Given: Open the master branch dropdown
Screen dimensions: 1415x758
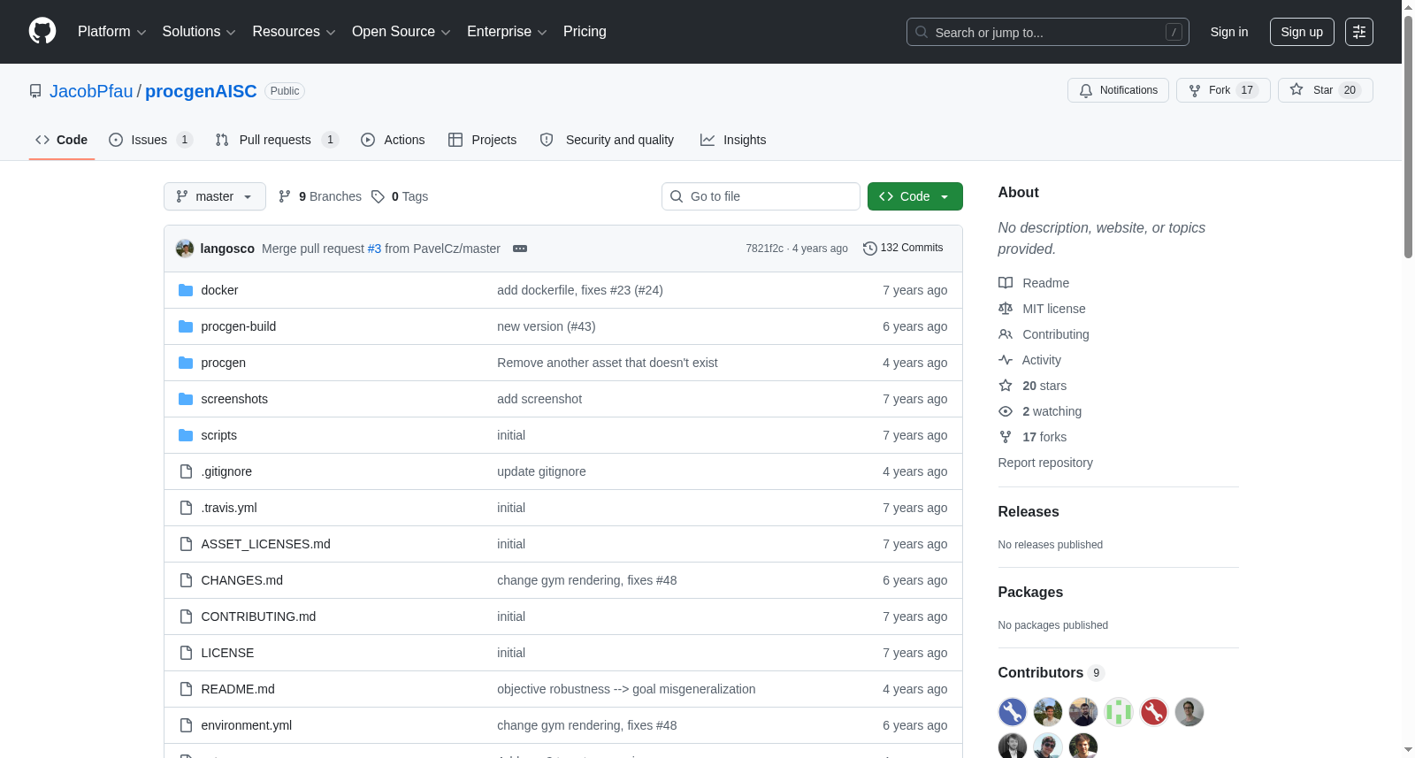Looking at the screenshot, I should [x=215, y=196].
